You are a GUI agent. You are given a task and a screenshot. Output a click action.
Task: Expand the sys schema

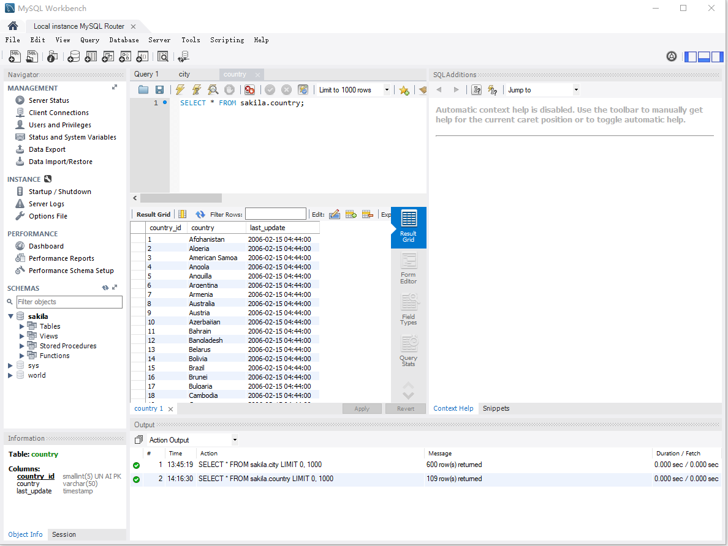point(10,365)
